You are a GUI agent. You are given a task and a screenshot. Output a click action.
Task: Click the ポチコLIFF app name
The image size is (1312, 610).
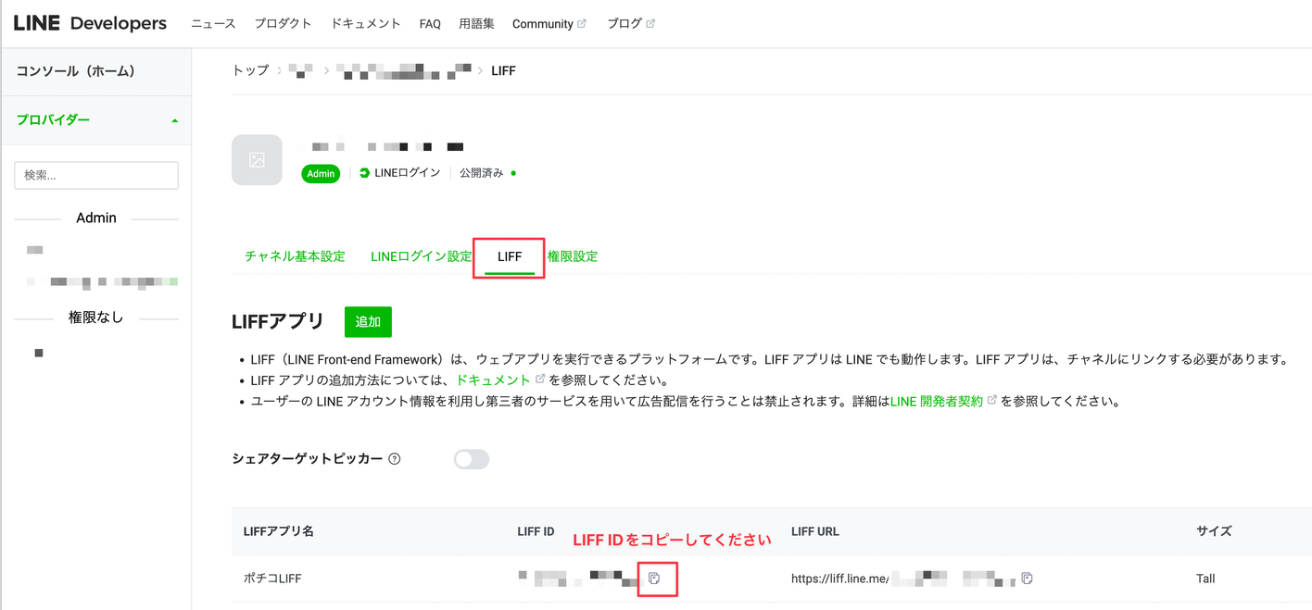272,579
